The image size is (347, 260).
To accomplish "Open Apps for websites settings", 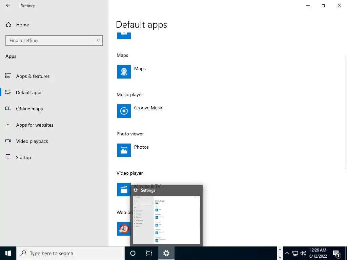I will tap(35, 125).
